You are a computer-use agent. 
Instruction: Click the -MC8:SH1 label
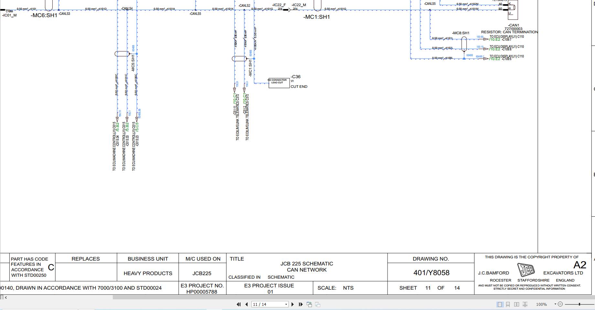[461, 33]
